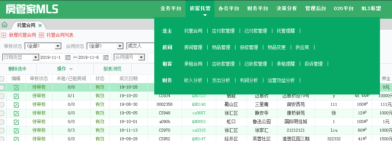Check the row dated 18-10-01
This screenshot has height=141, width=392.
pos(2,122)
